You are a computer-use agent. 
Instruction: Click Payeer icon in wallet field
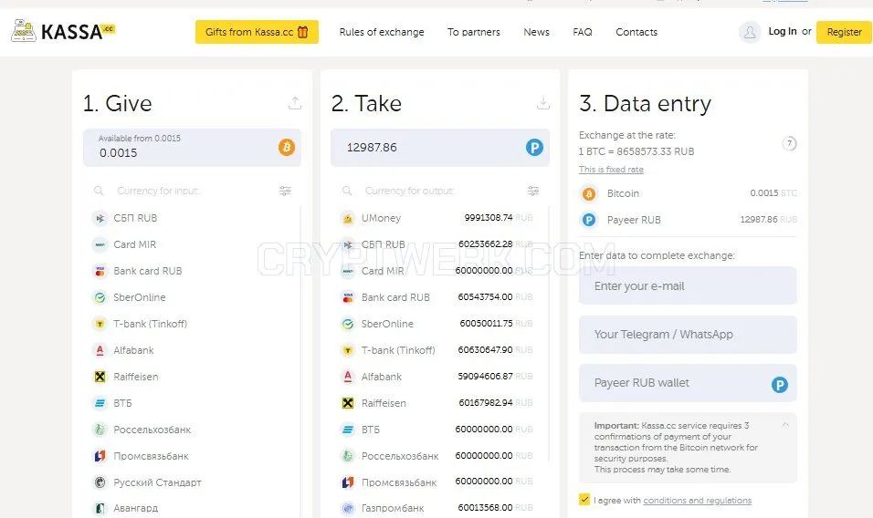tap(780, 384)
